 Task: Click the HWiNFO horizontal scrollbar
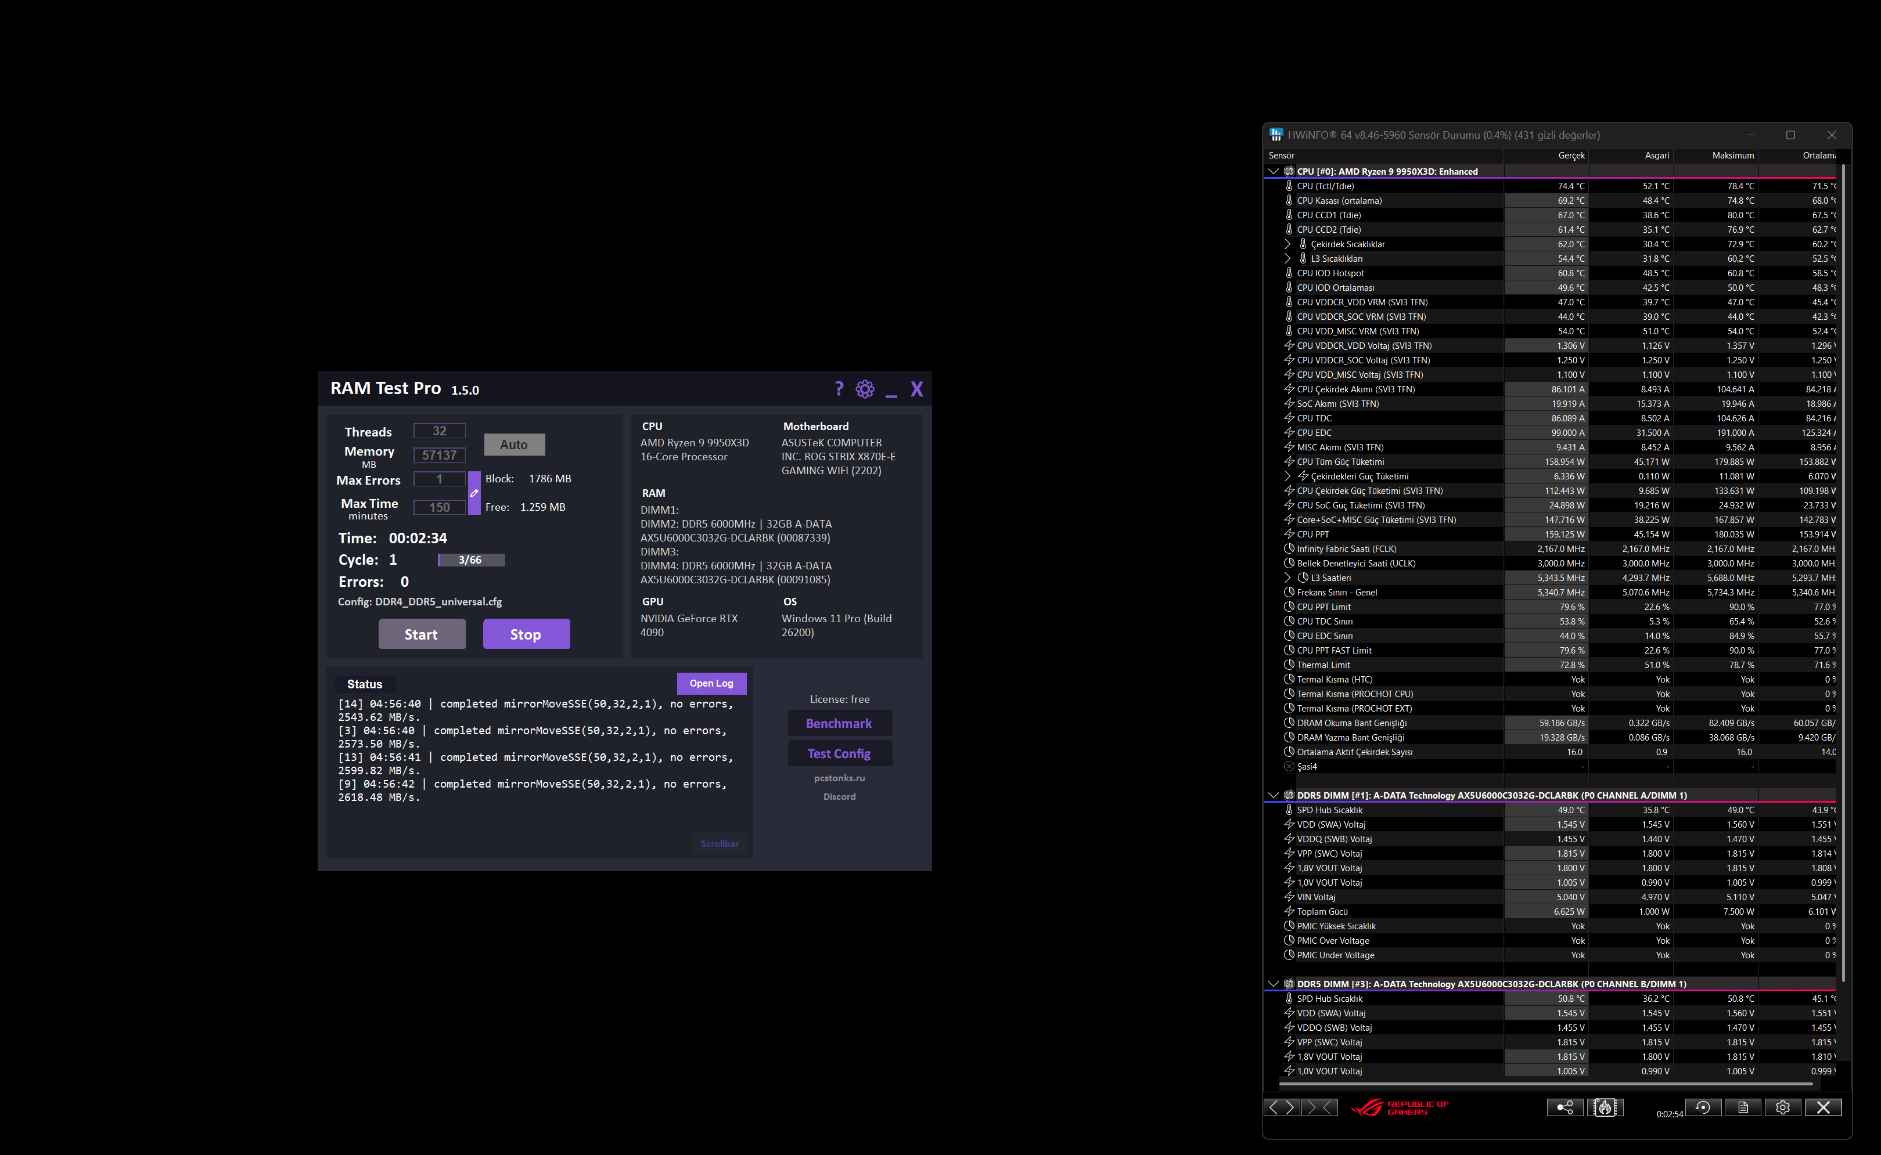pos(1545,1083)
